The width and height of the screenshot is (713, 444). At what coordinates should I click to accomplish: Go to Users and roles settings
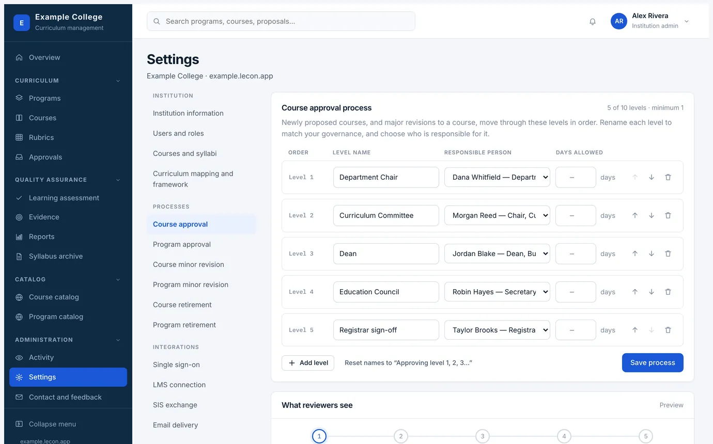tap(202, 133)
